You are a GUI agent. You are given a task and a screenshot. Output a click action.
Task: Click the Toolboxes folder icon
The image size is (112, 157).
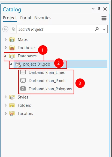coord(12,48)
